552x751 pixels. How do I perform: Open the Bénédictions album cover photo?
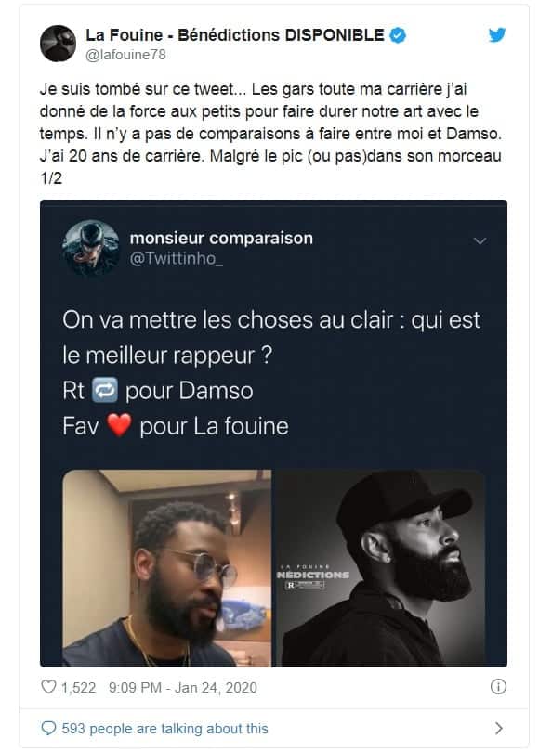379,568
